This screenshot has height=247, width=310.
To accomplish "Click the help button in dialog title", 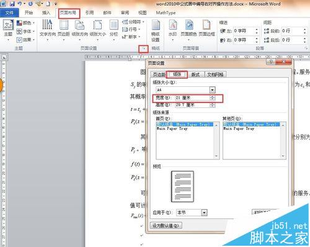I will 271,62.
